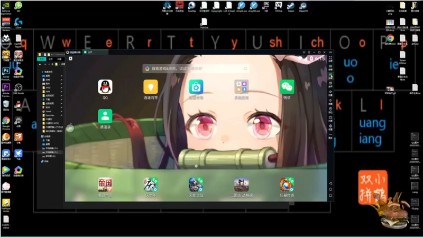Open the emulator title bar menu icon
Image resolution: width=423 pixels, height=237 pixels.
[309, 52]
